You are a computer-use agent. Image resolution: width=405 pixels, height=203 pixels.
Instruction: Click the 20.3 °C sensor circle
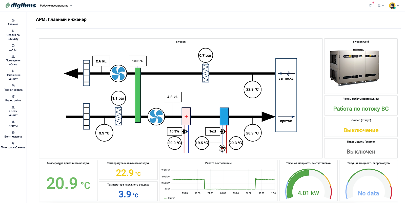(236, 143)
